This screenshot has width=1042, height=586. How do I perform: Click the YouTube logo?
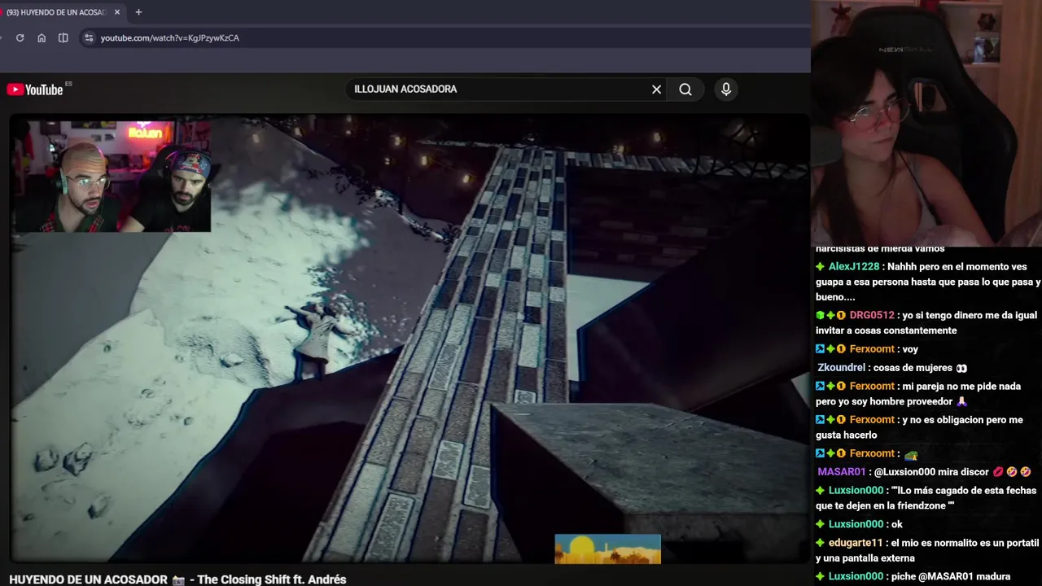pyautogui.click(x=34, y=90)
